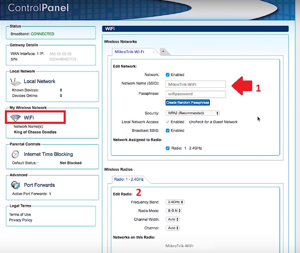
Task: Click the WAN IP 555.55.55.55 value
Action: pyautogui.click(x=60, y=54)
